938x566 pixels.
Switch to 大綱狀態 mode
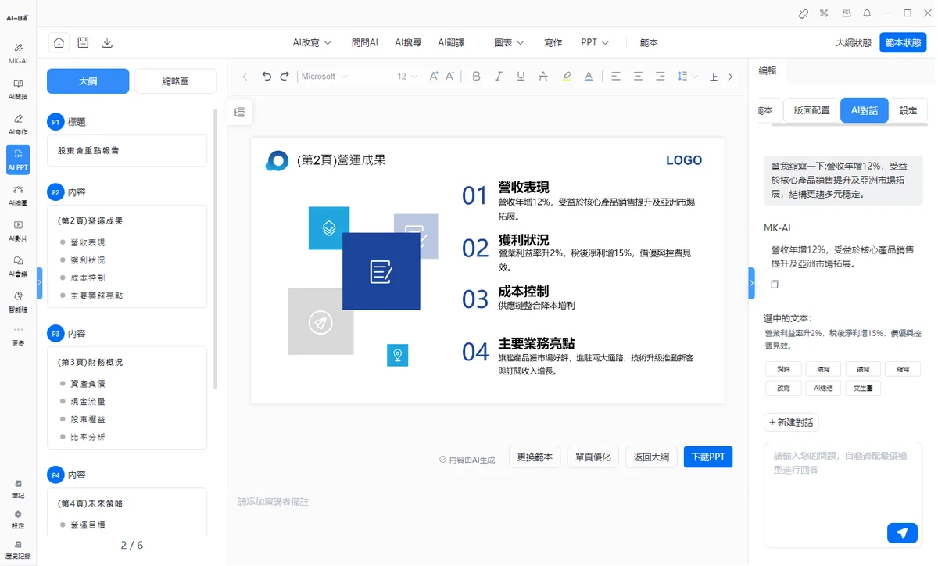tap(854, 43)
